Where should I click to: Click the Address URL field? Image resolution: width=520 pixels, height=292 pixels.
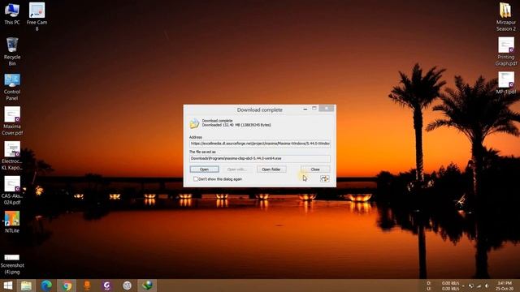point(260,144)
